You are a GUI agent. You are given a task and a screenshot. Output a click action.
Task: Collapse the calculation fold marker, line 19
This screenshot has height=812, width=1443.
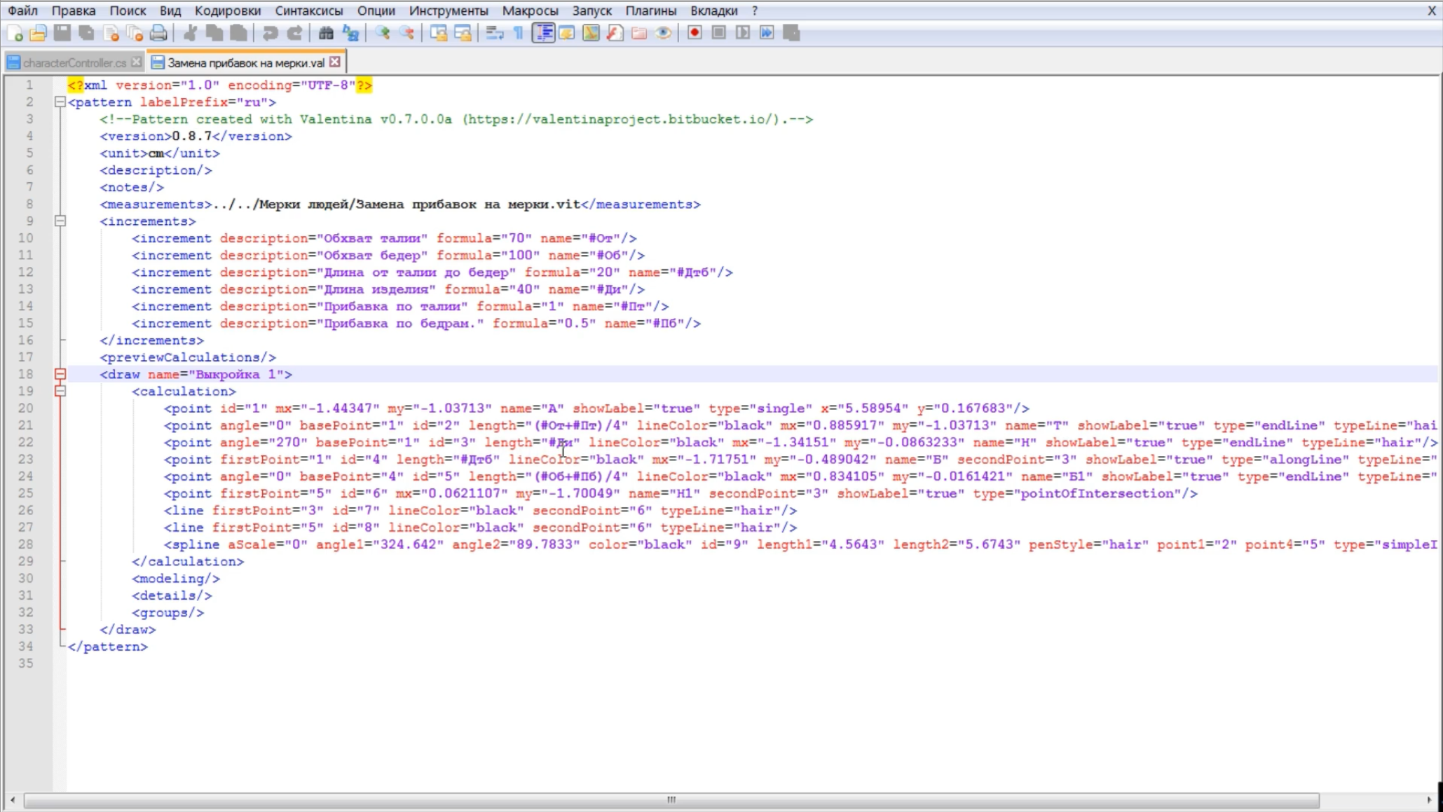click(60, 392)
